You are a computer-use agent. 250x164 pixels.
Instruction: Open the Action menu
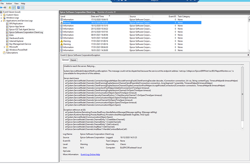tap(9, 4)
